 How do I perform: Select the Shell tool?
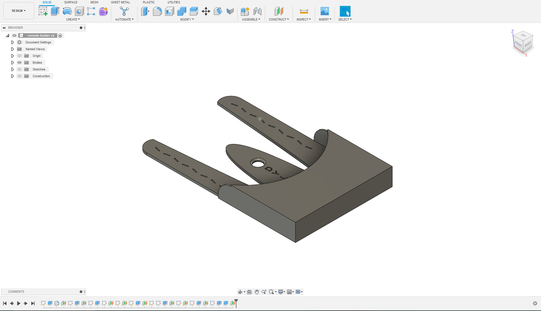169,11
